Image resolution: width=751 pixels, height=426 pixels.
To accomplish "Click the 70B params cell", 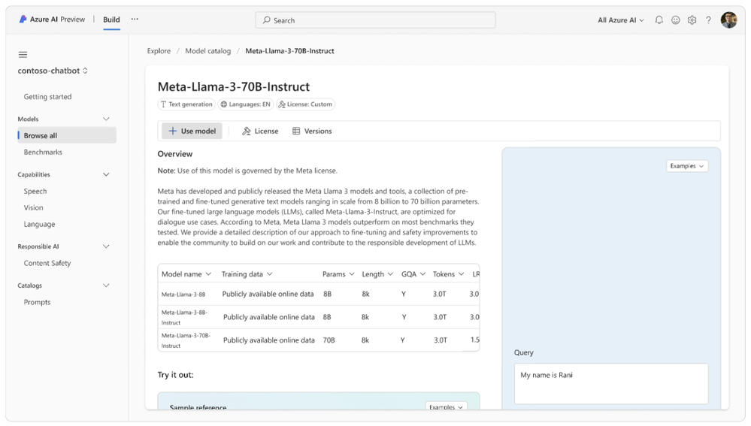I will pos(329,340).
